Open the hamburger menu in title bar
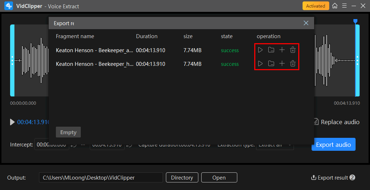Viewport: 370px width, 190px height. (x=344, y=6)
